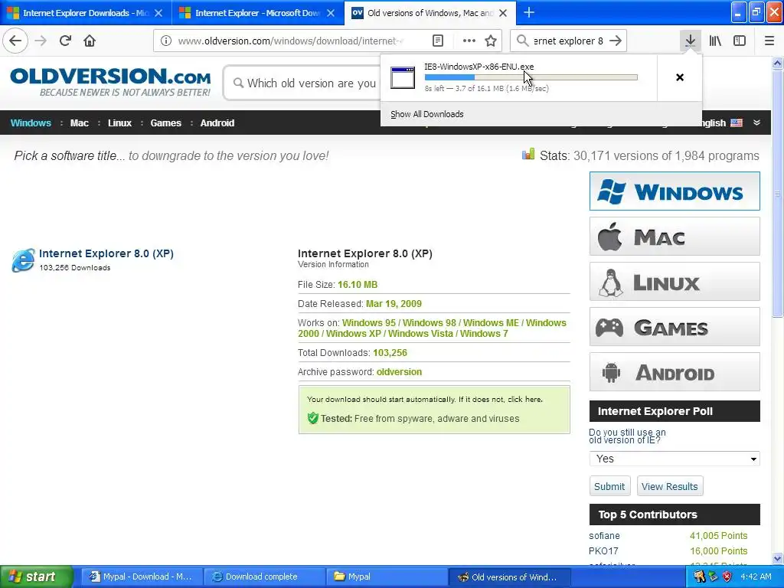Click the green tested shield icon

click(313, 418)
